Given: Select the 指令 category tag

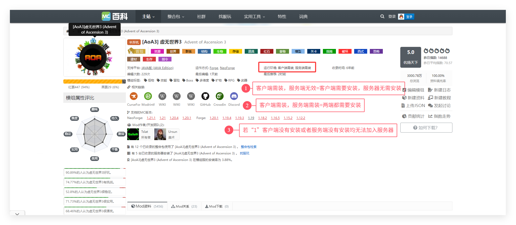Looking at the screenshot, I should pyautogui.click(x=165, y=59).
